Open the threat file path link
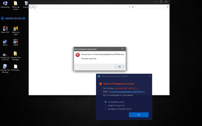 127,92
